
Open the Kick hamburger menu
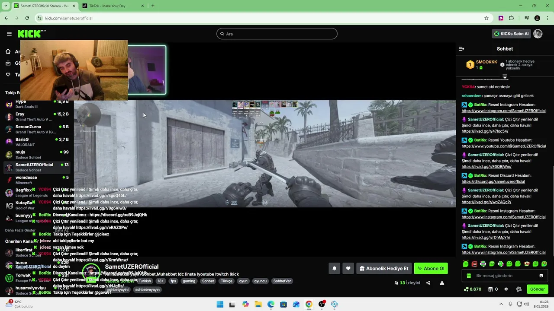coord(9,34)
